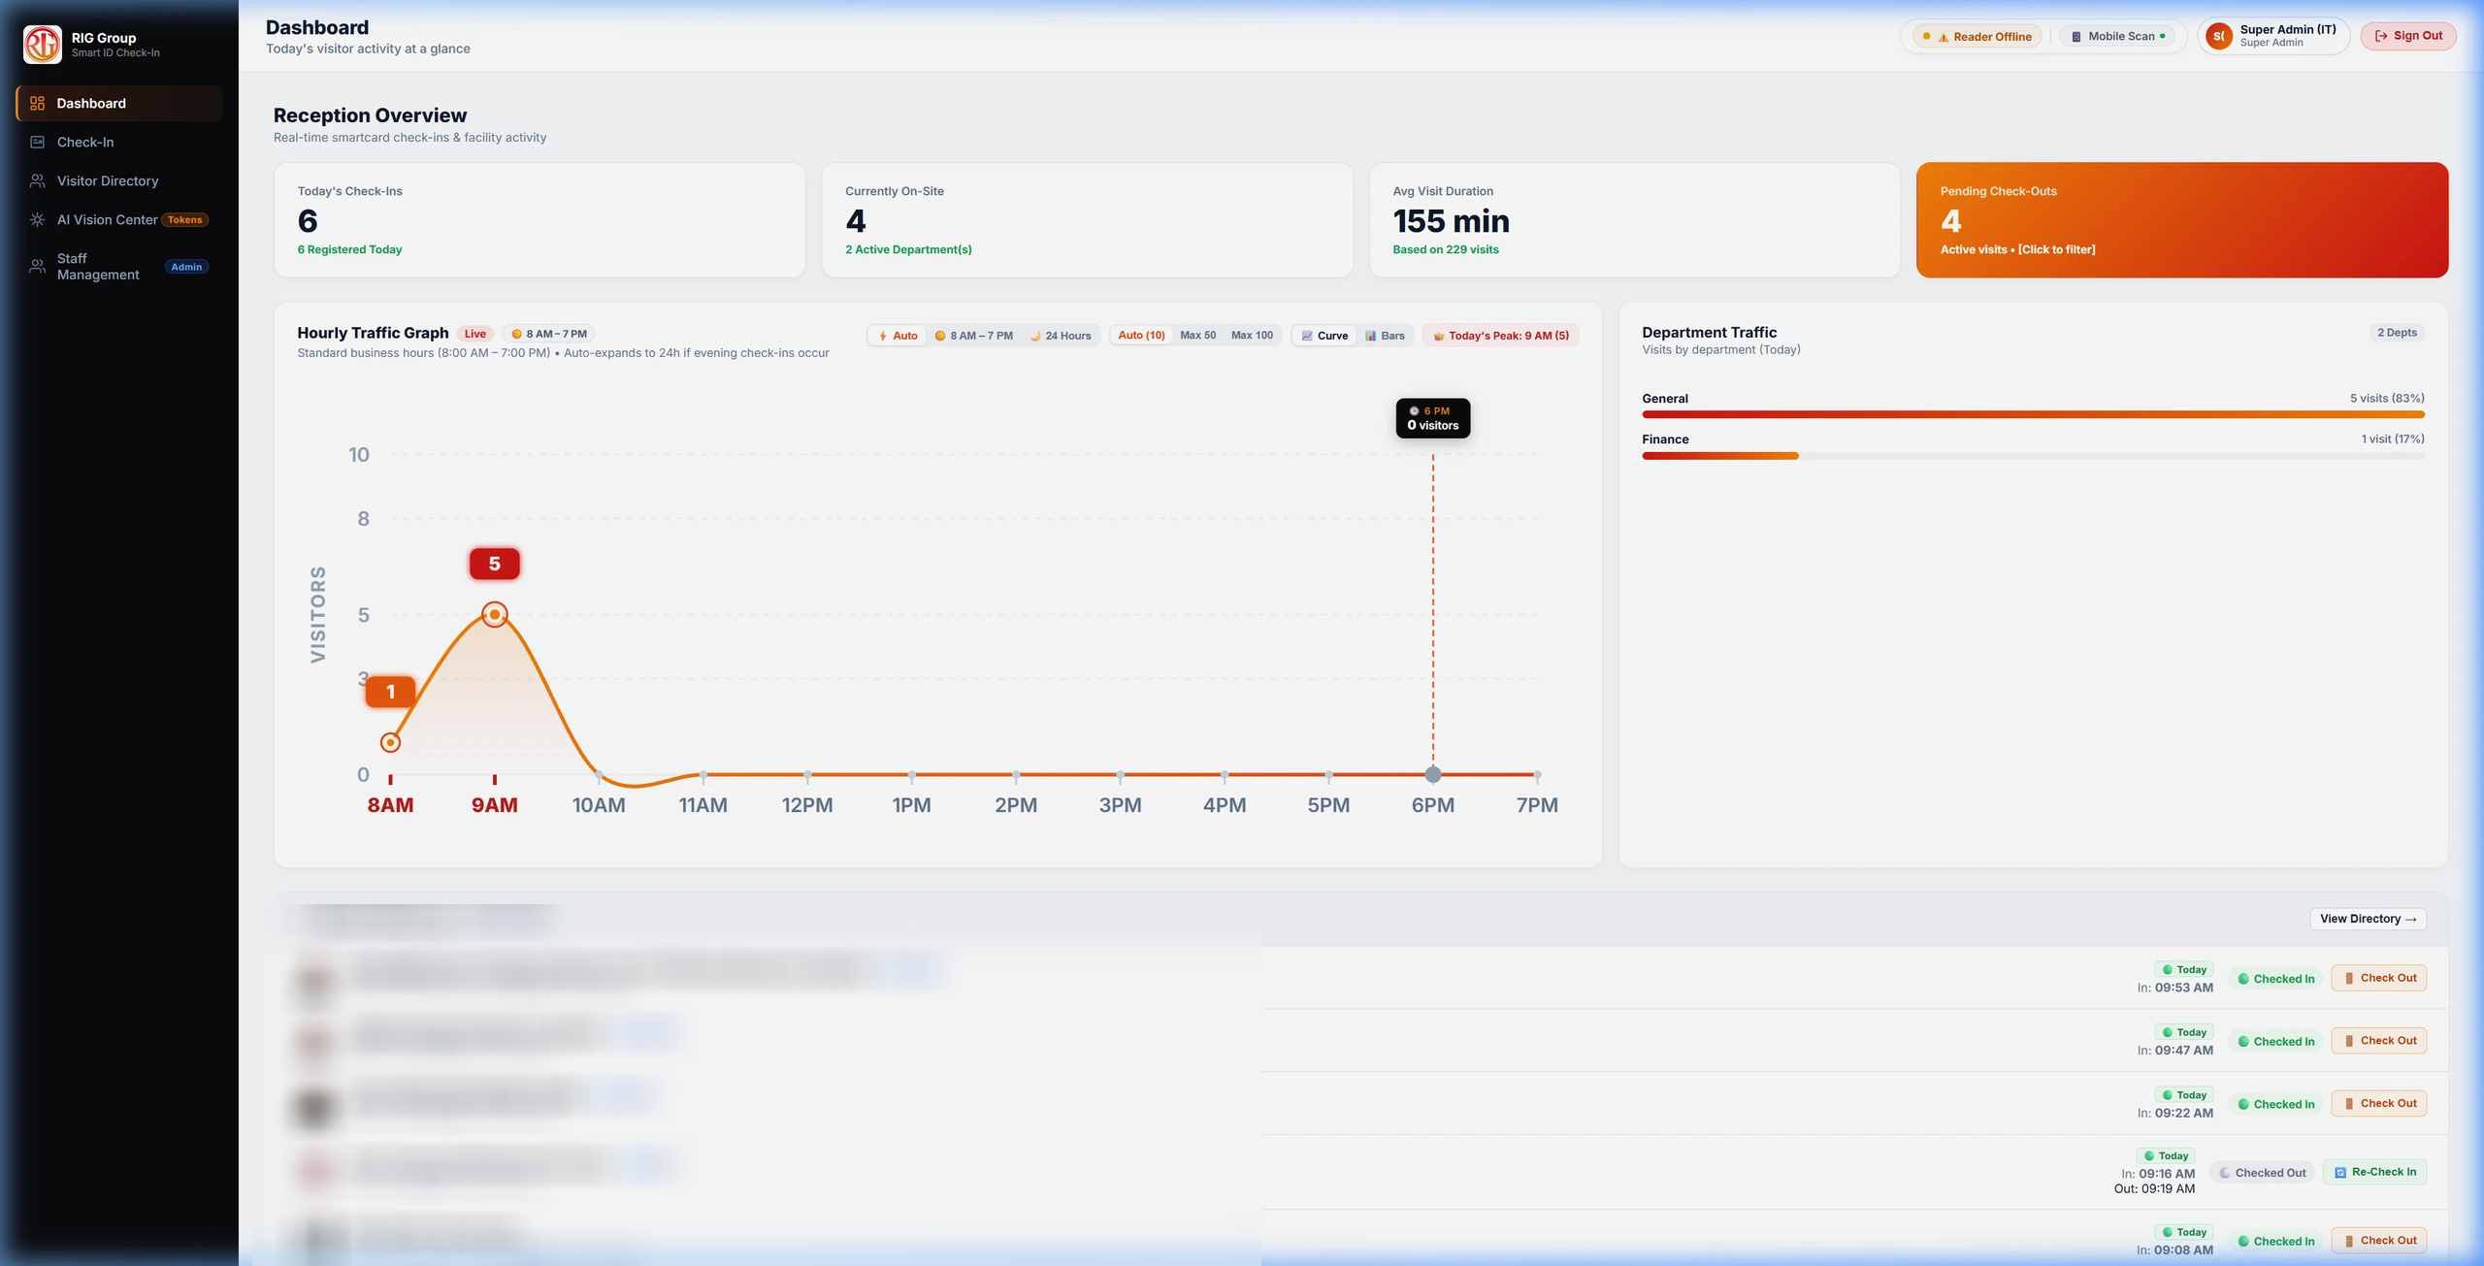
Task: Open AI Vision Center page
Action: 119,220
